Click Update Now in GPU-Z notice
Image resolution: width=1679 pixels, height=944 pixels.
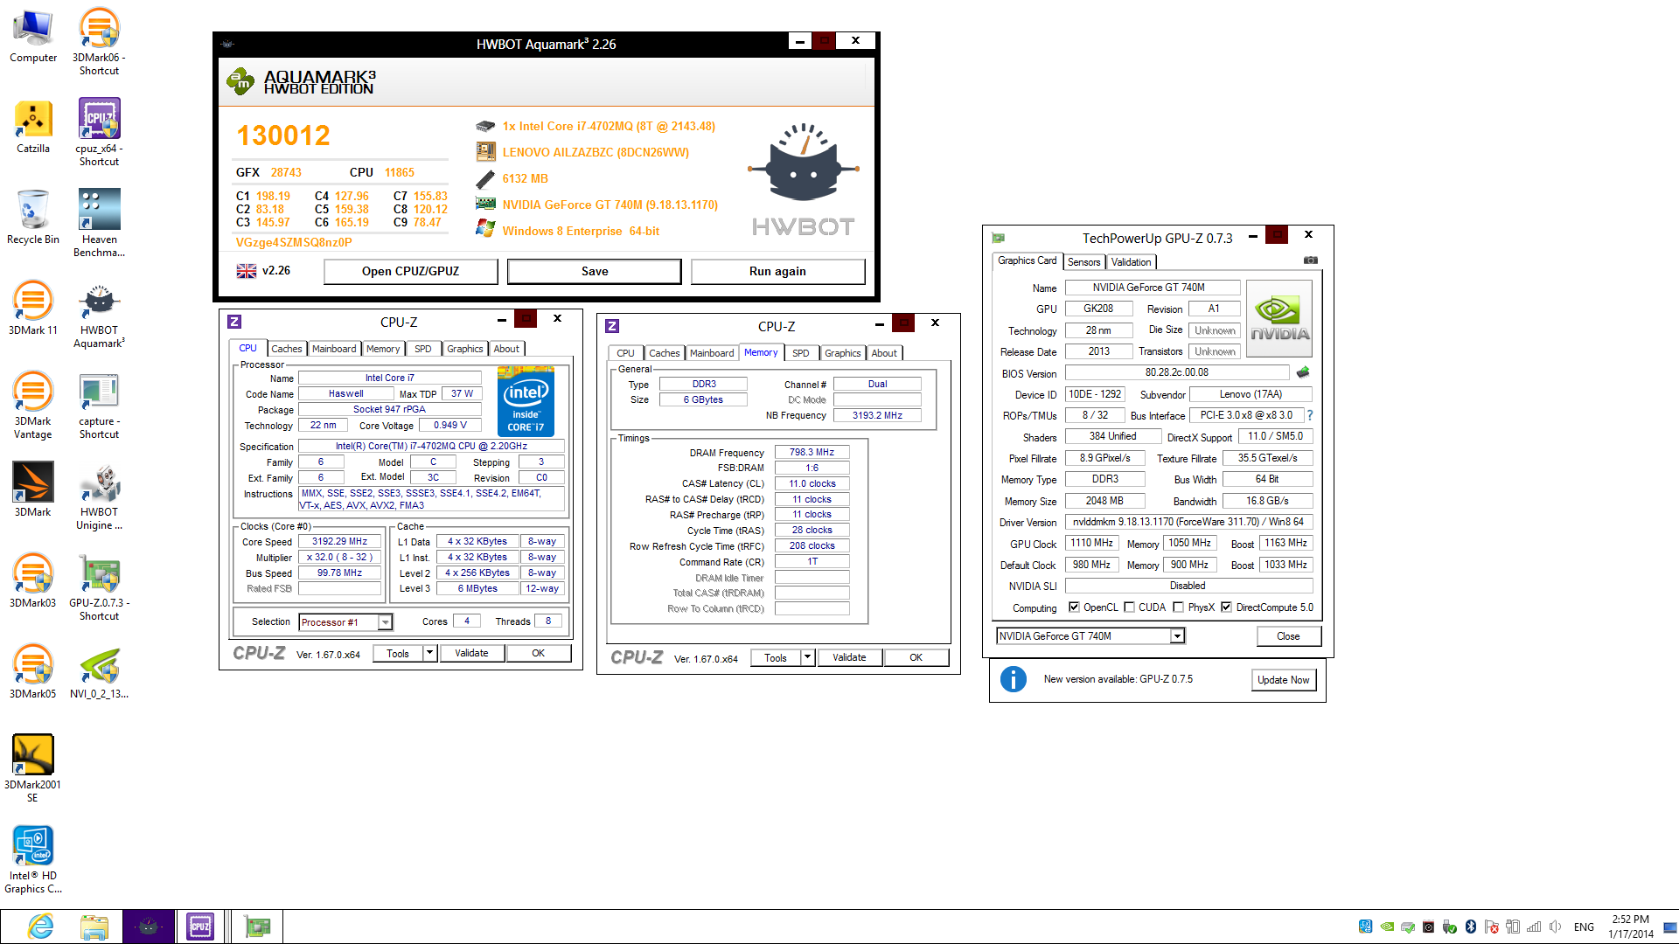(1283, 680)
